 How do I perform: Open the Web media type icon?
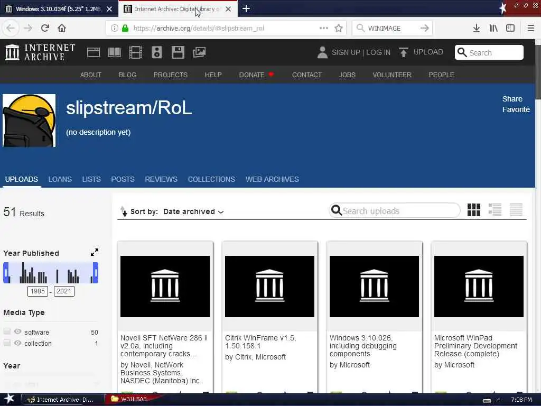(93, 52)
